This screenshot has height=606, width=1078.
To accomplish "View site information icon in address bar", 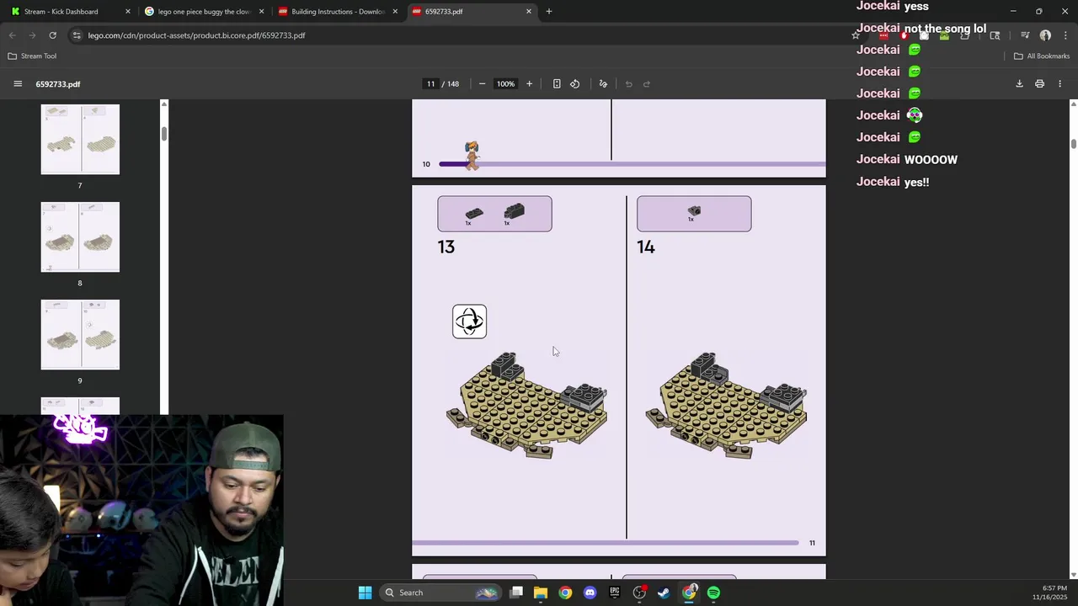I will click(x=77, y=35).
